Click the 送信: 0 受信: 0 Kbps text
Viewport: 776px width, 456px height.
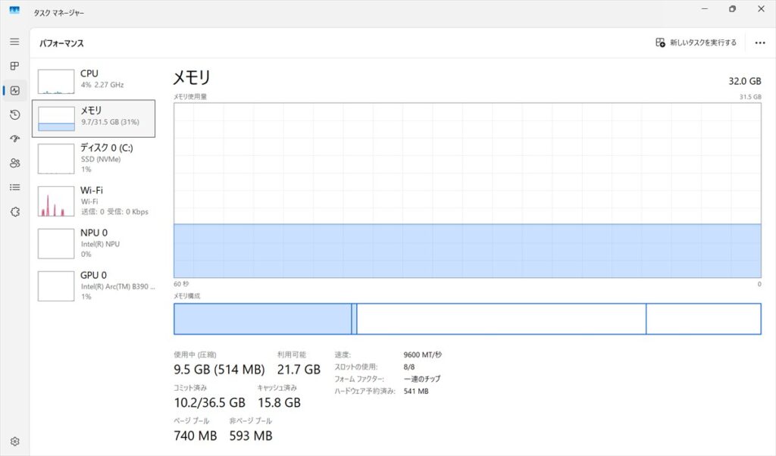[x=115, y=211]
